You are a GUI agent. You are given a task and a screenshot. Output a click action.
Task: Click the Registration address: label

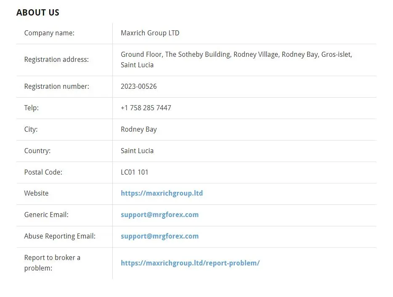point(56,60)
